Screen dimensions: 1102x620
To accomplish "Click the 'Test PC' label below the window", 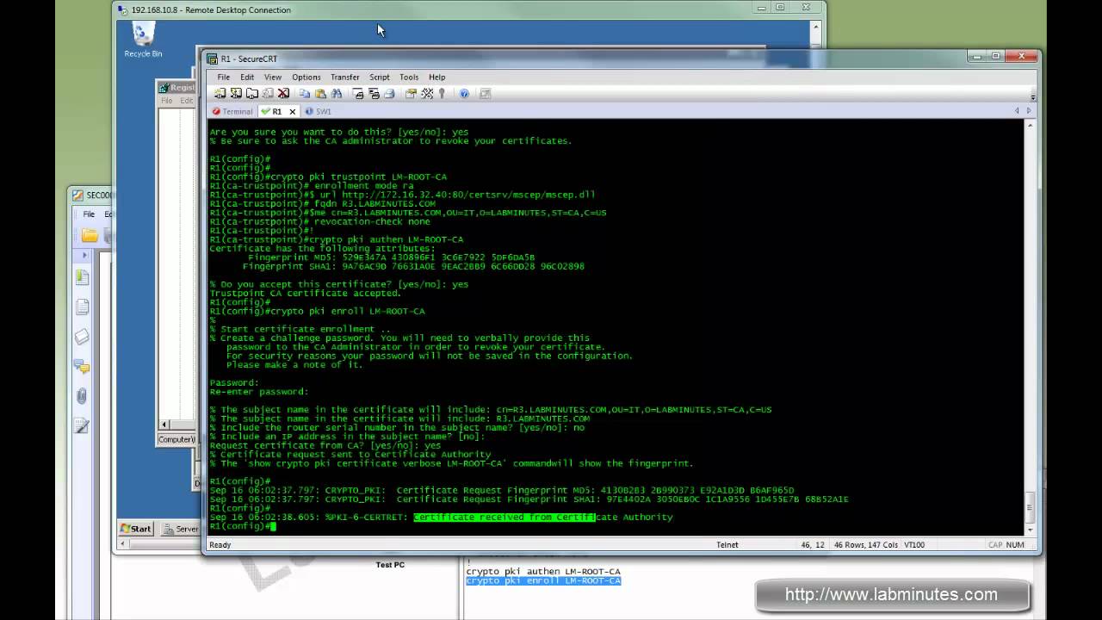I will click(390, 565).
